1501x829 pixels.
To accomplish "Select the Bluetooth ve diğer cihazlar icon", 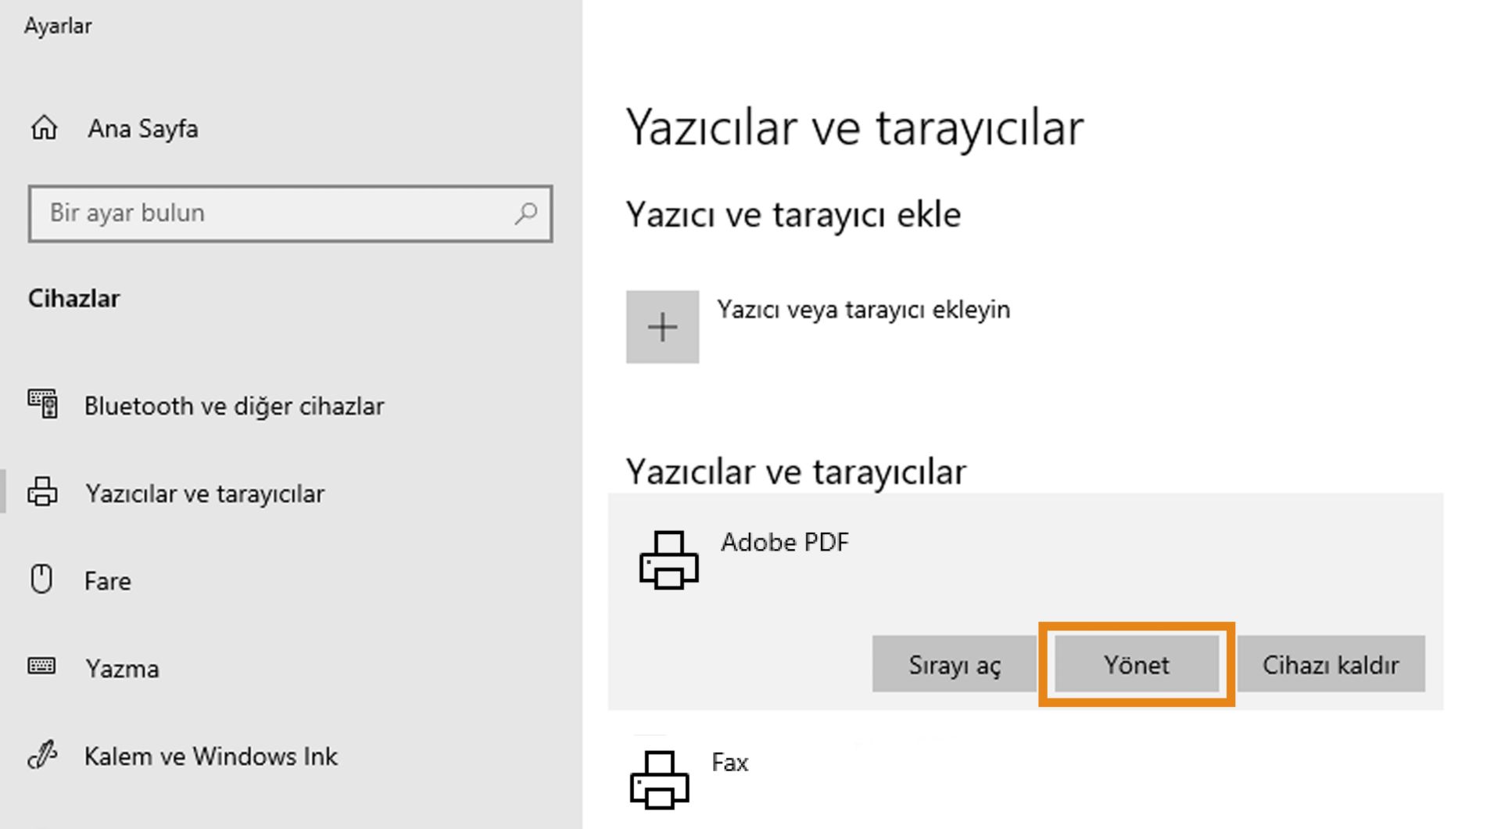I will click(43, 404).
